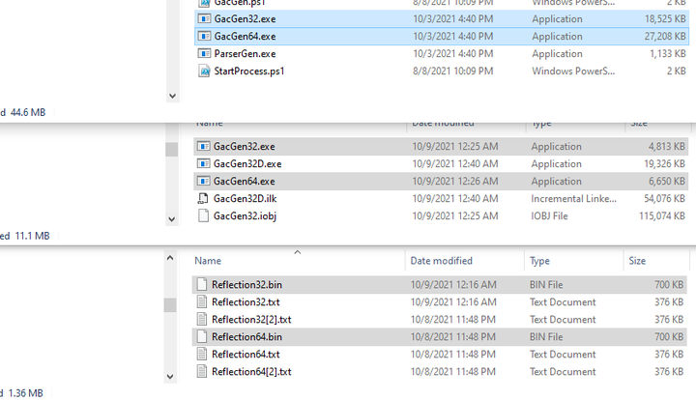Click the Reflection64.txt document icon
This screenshot has width=696, height=400.
tap(202, 355)
